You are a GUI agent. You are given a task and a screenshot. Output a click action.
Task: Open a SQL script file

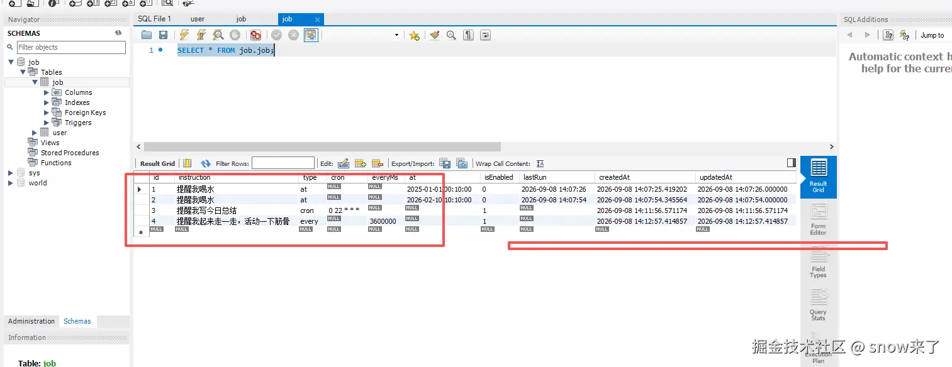pyautogui.click(x=147, y=35)
